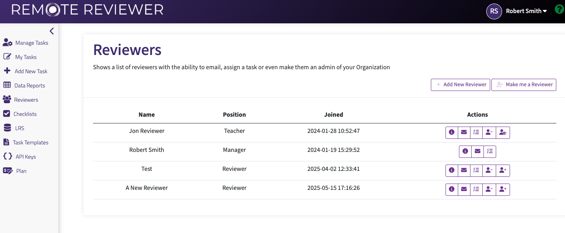Screen dimensions: 565x233
Task: Click the shield admin icon for Jon Reviewer
Action: pyautogui.click(x=502, y=133)
